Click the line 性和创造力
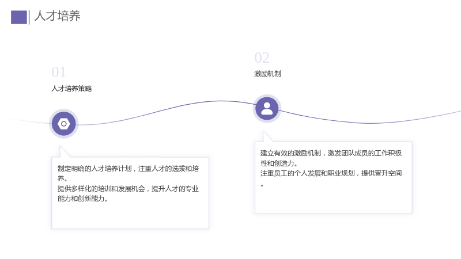 (x=279, y=163)
